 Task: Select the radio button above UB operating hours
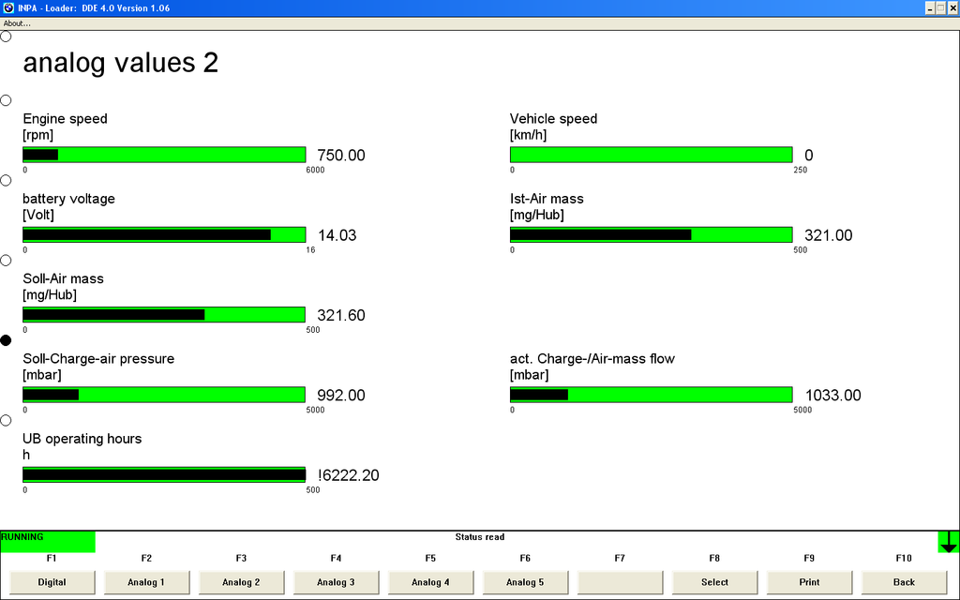tap(6, 421)
